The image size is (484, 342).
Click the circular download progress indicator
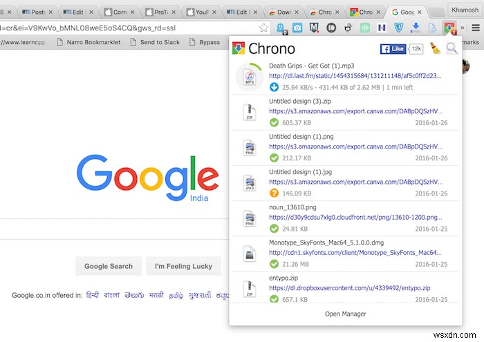(250, 77)
